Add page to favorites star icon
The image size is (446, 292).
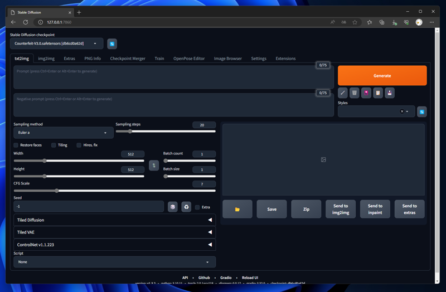coord(355,22)
